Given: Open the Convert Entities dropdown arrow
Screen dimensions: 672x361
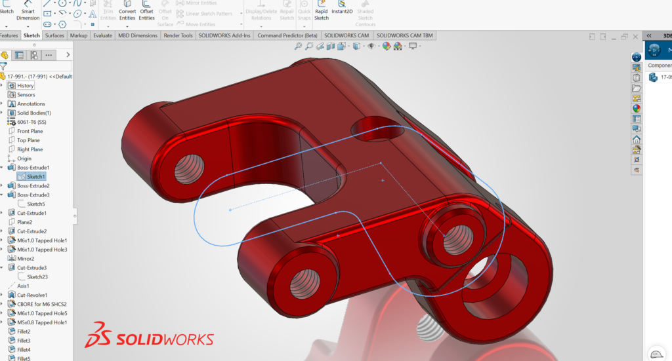Looking at the screenshot, I should click(x=127, y=26).
